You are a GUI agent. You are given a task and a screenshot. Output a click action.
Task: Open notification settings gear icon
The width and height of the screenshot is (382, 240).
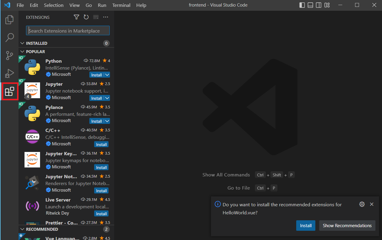[362, 204]
